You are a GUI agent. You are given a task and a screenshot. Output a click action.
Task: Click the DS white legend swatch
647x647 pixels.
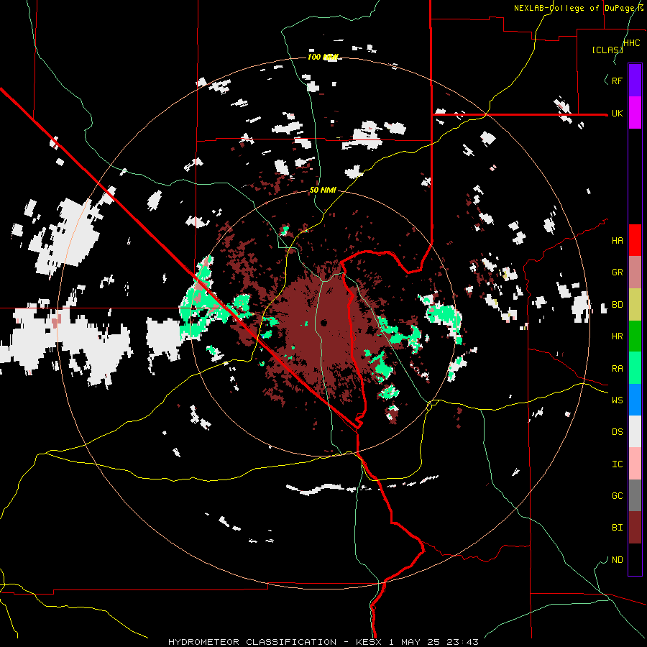(x=635, y=431)
